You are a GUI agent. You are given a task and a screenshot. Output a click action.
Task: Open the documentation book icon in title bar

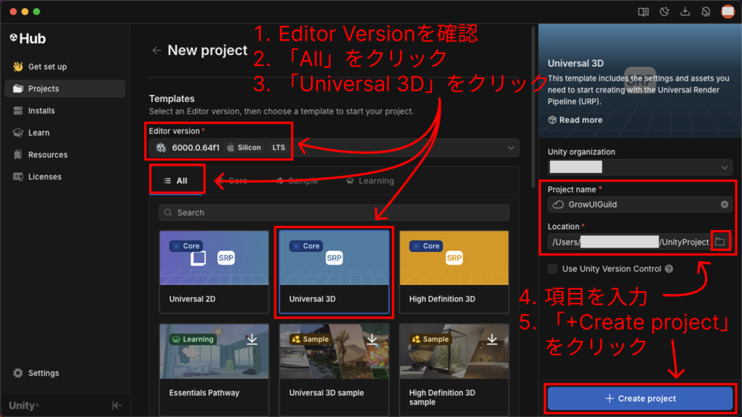click(x=643, y=12)
